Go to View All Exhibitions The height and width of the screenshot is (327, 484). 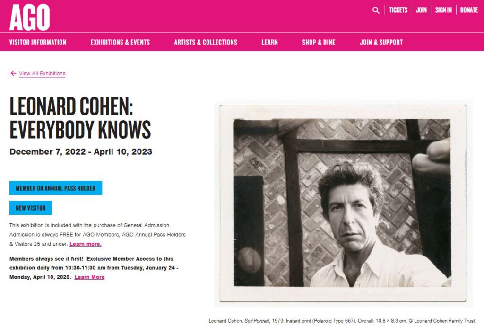click(42, 73)
